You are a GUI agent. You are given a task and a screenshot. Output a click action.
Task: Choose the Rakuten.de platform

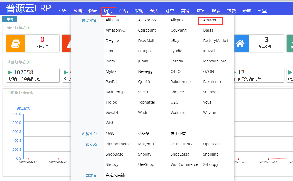click(x=181, y=82)
